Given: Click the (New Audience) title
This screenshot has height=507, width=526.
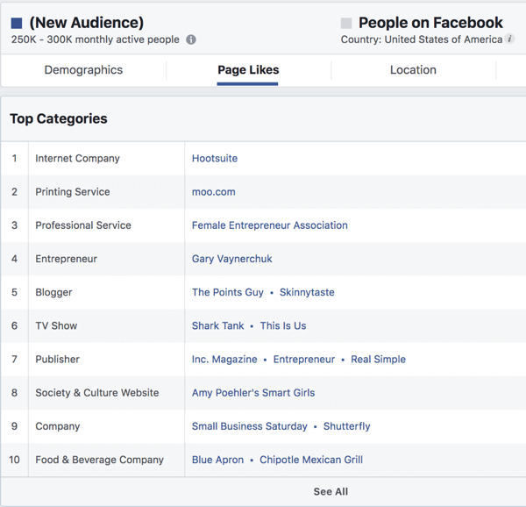Looking at the screenshot, I should (87, 23).
